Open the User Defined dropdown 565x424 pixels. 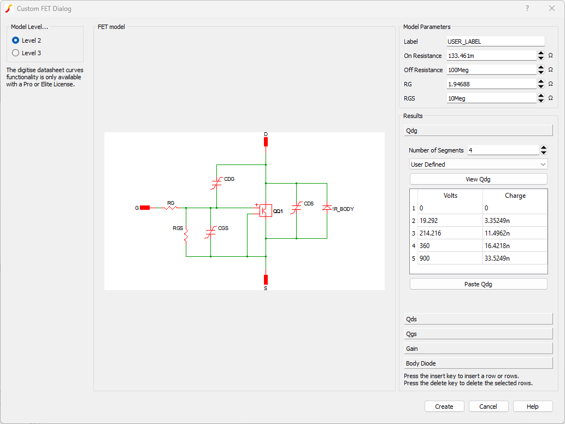point(478,164)
